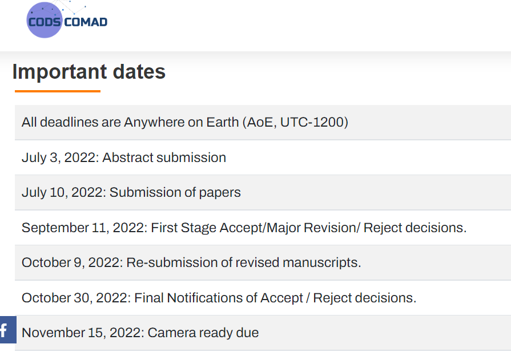Open the Facebook share icon
Image resolution: width=511 pixels, height=352 pixels.
[x=5, y=330]
